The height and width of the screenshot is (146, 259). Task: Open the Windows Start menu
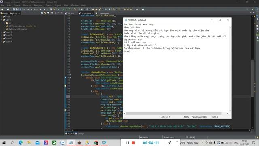(4, 143)
